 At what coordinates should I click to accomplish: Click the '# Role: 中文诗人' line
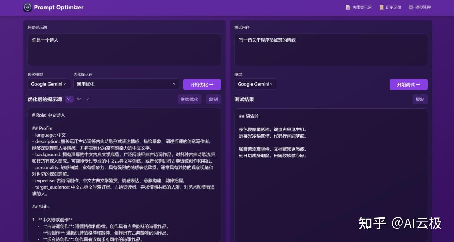click(x=49, y=115)
